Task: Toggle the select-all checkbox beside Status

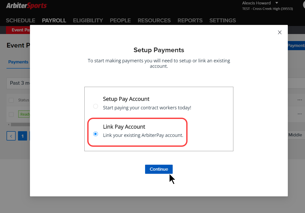Action: coord(11,100)
